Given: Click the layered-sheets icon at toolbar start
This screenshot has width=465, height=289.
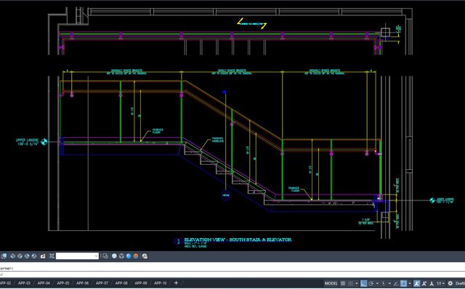Looking at the screenshot, I should [4, 256].
